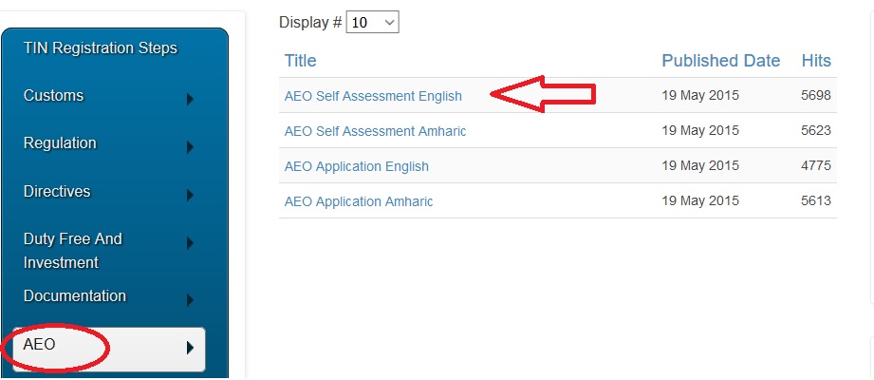Open AEO Application English link

pyautogui.click(x=356, y=166)
